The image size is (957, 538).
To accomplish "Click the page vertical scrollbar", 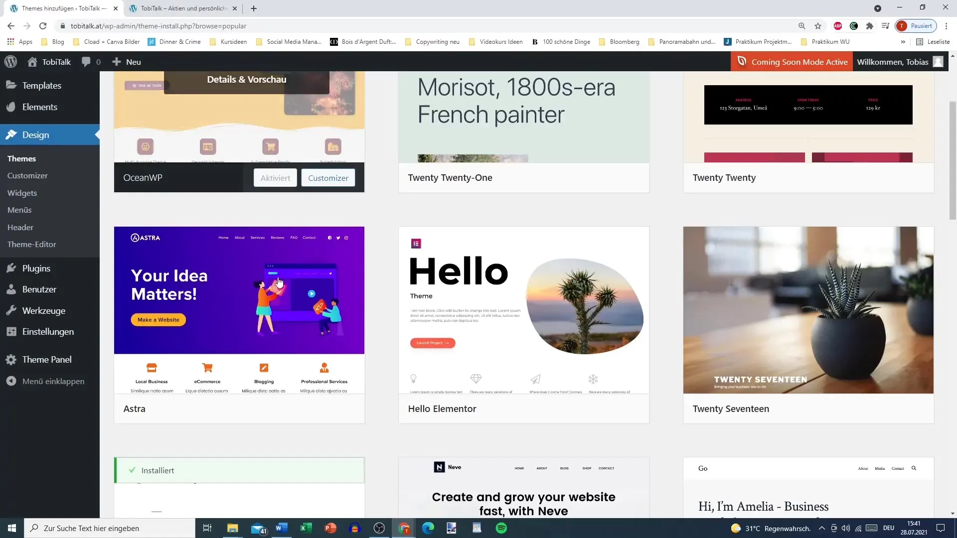I will [953, 160].
